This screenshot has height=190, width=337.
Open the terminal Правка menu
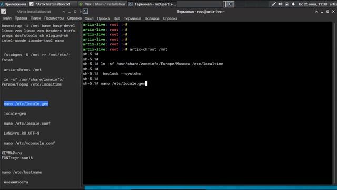click(103, 18)
